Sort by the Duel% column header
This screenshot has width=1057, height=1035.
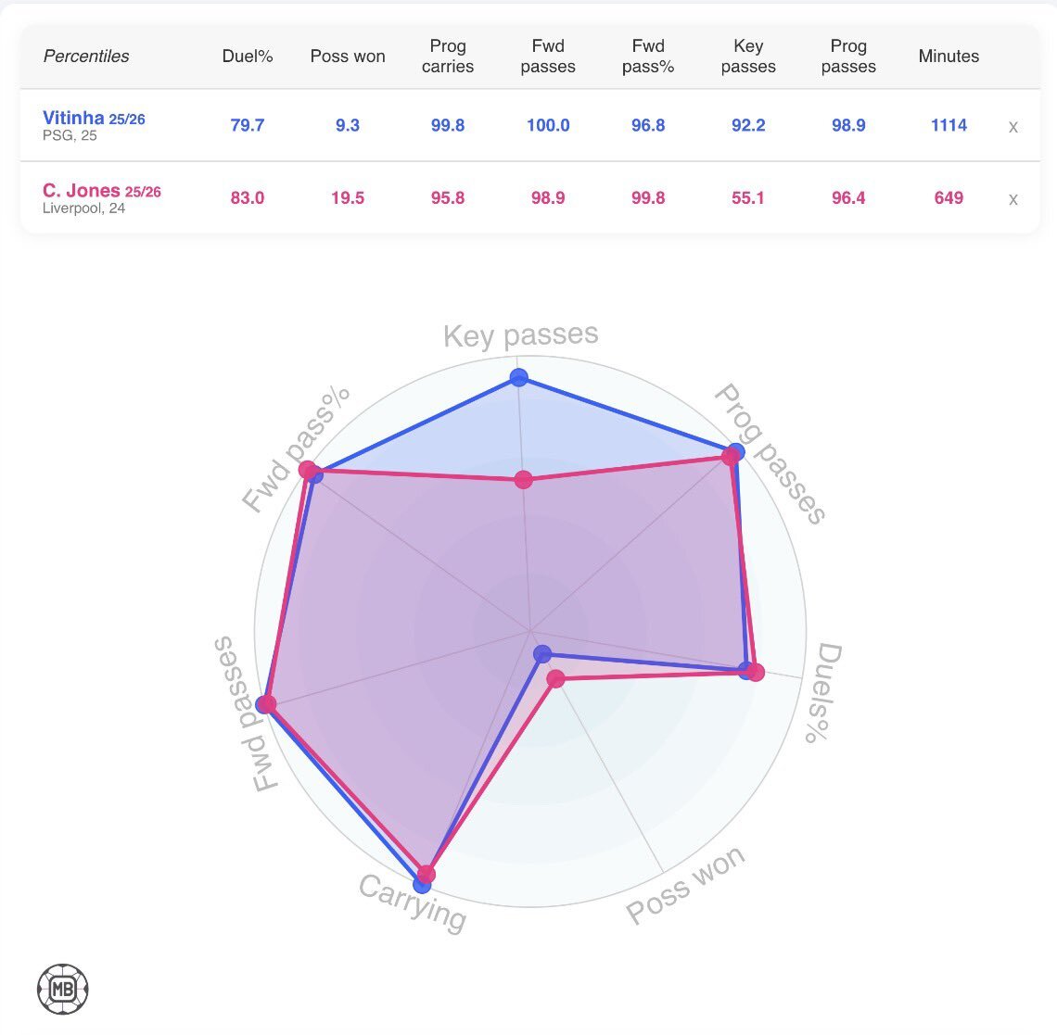point(248,57)
